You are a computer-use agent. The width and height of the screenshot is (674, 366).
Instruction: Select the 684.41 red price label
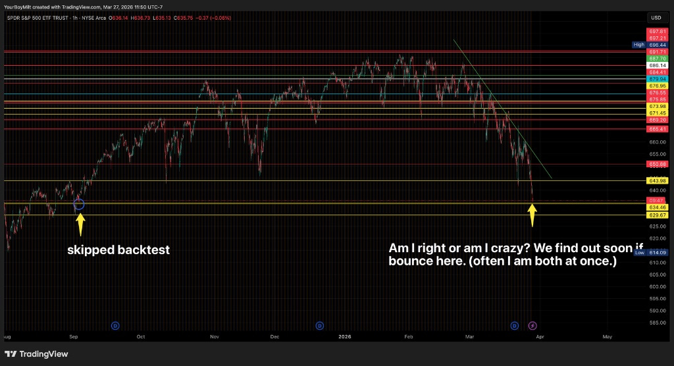pyautogui.click(x=658, y=72)
